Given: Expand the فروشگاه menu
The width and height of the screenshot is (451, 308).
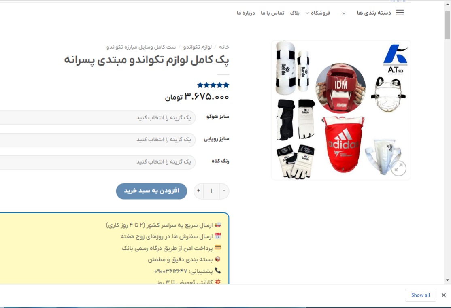Looking at the screenshot, I should click(x=317, y=13).
